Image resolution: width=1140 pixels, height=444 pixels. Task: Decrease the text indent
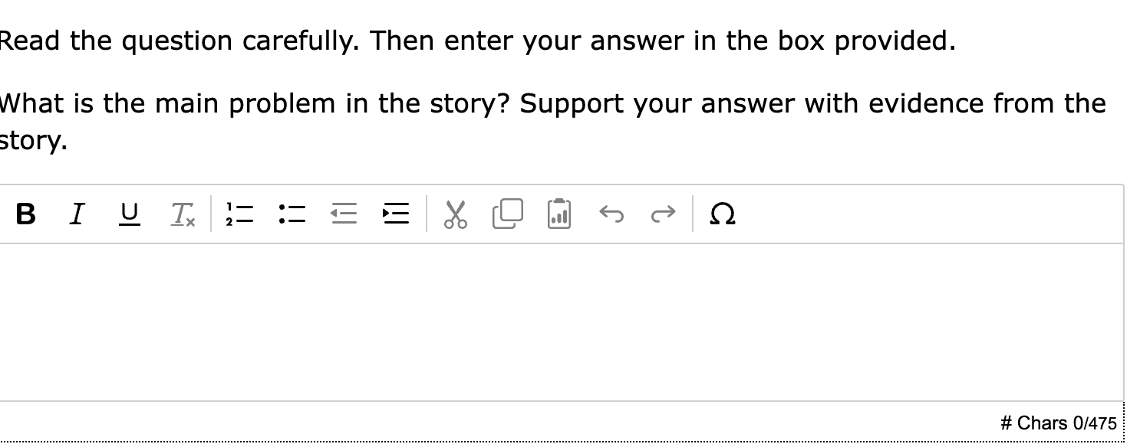coord(343,215)
